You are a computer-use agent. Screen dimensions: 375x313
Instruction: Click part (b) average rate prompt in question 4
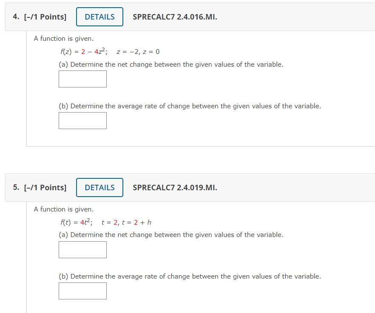click(x=190, y=106)
